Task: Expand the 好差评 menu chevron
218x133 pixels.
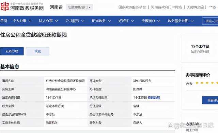Action: pos(133,21)
